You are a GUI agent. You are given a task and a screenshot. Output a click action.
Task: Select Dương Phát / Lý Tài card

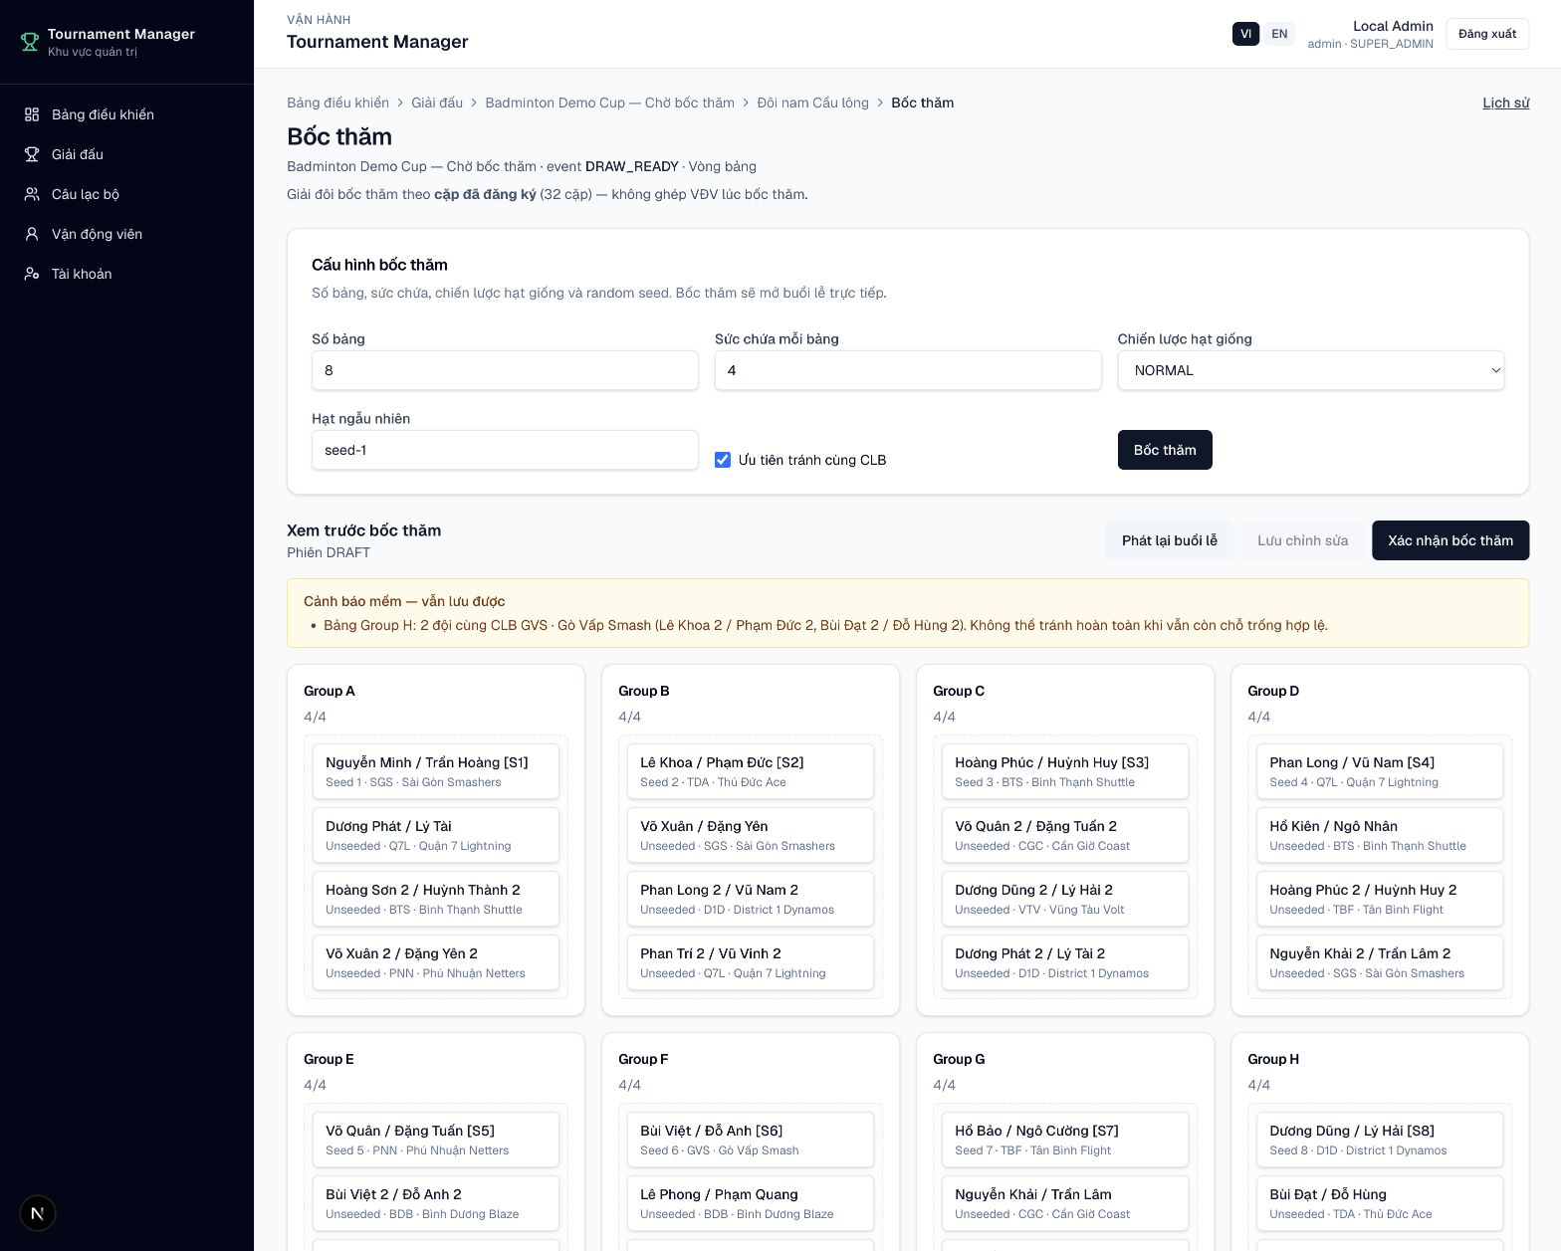(436, 835)
